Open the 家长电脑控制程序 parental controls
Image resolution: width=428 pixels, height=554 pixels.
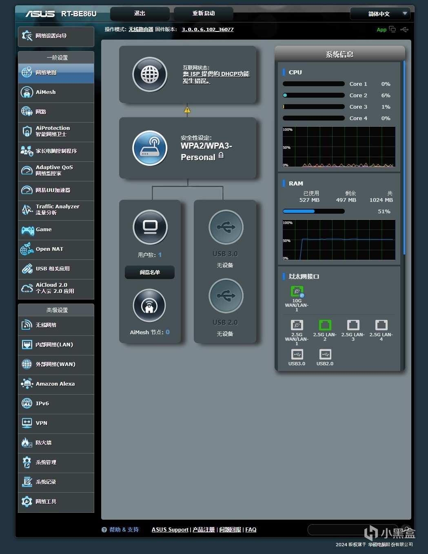pyautogui.click(x=56, y=151)
